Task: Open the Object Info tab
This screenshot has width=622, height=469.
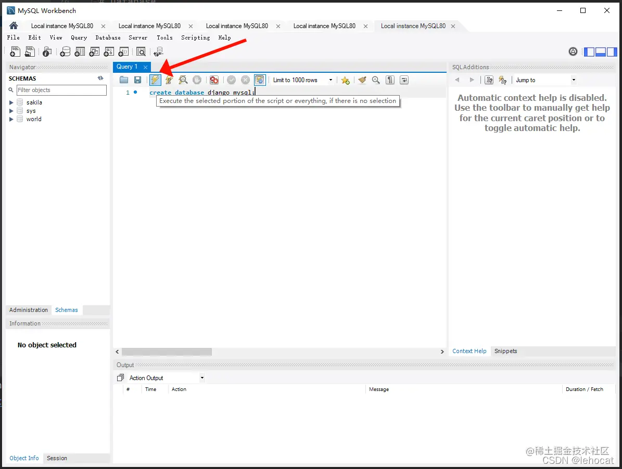Action: click(x=24, y=458)
